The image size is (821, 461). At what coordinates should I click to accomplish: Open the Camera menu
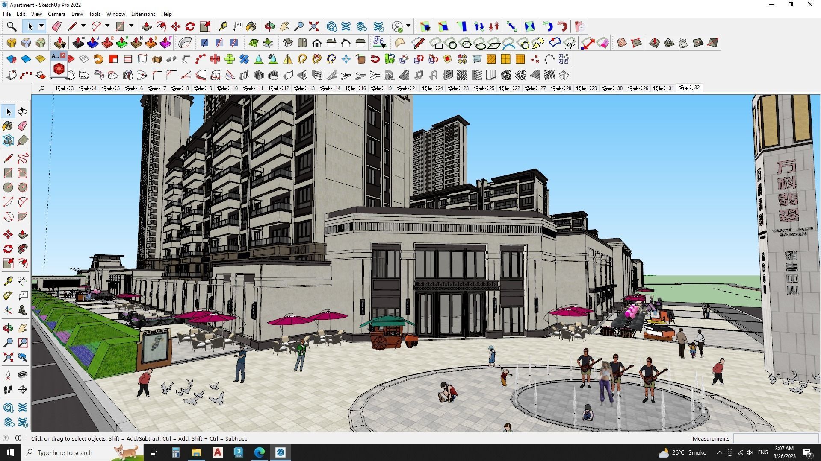coord(56,14)
